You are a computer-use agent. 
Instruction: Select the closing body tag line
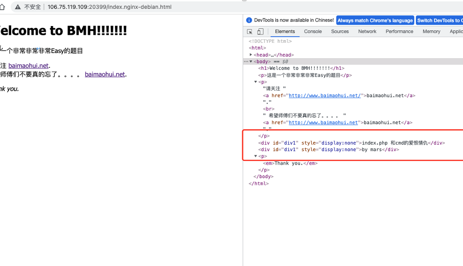tap(263, 176)
